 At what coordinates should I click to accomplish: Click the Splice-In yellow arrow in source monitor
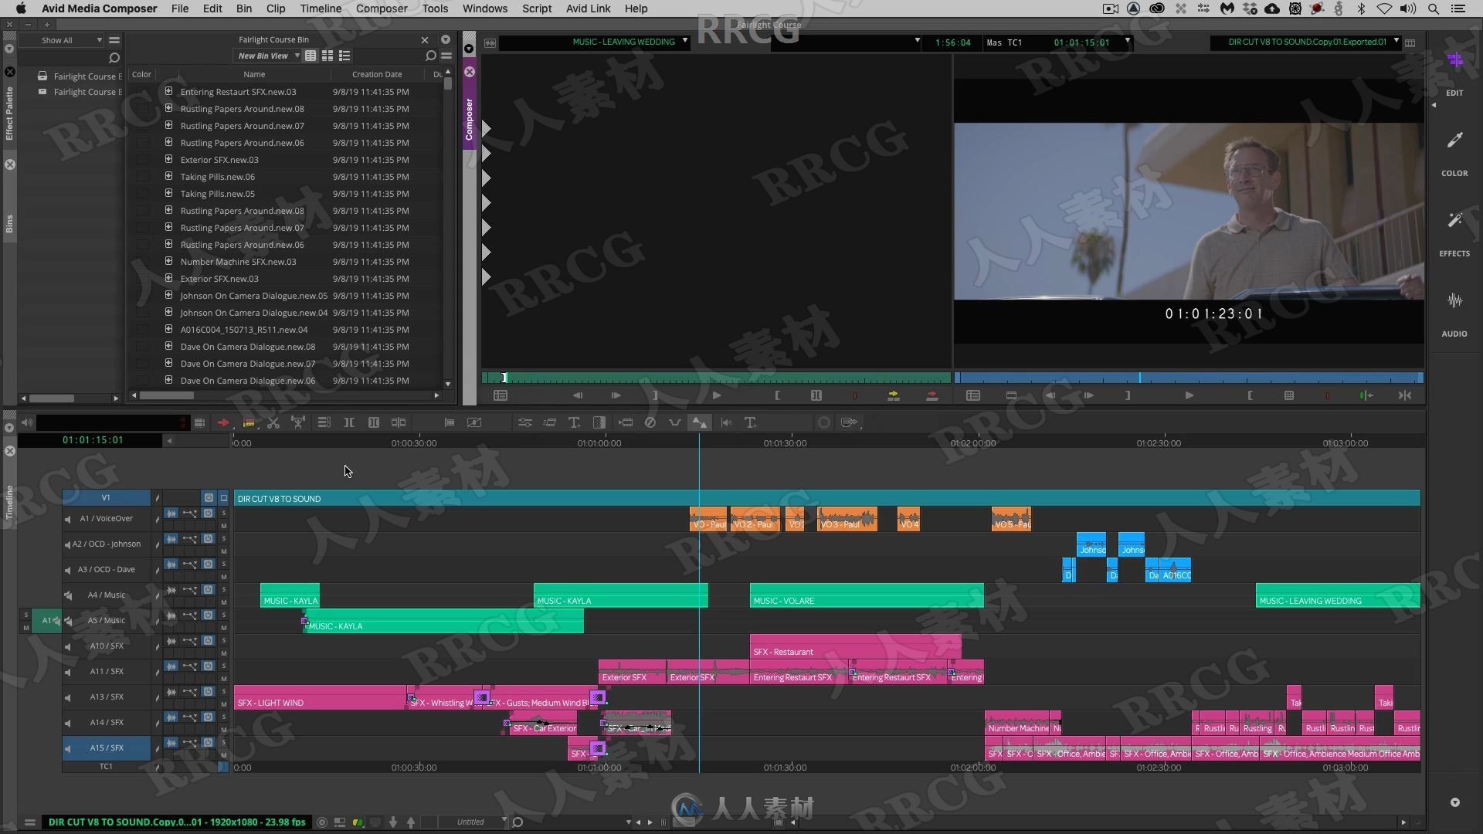pos(893,395)
